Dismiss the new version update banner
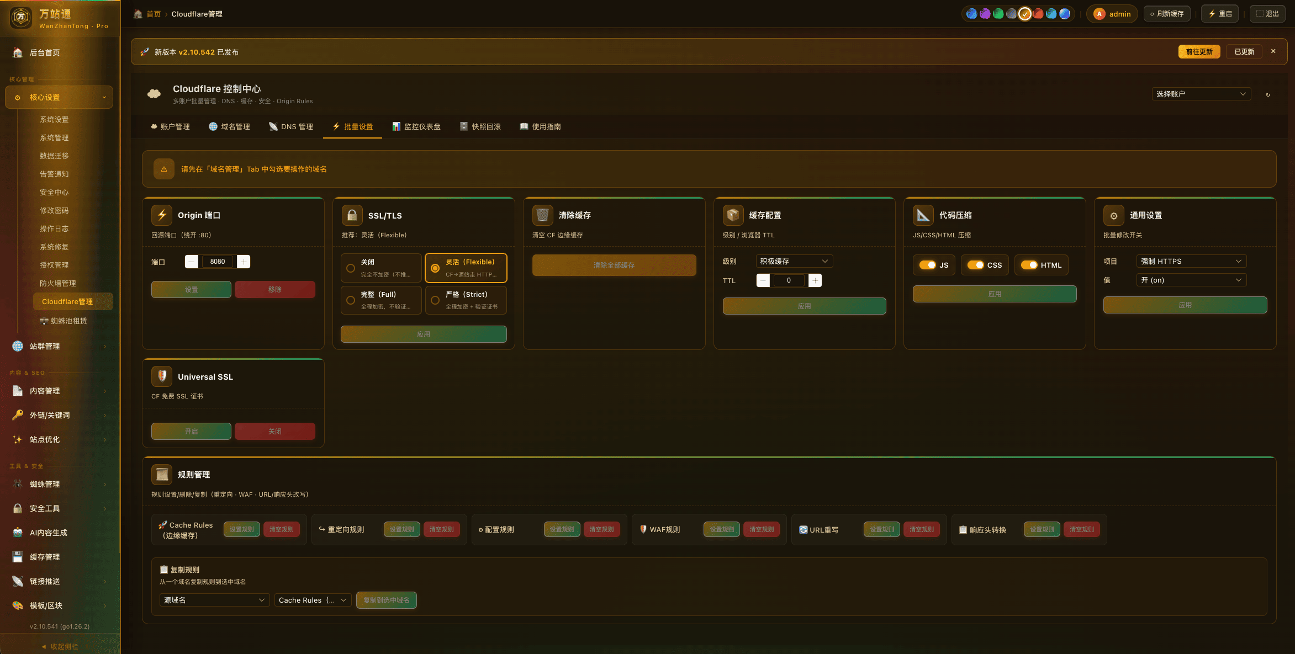1295x654 pixels. (x=1273, y=51)
